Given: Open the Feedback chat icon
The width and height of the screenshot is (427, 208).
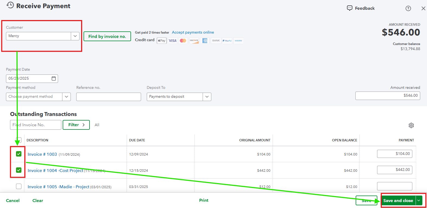Looking at the screenshot, I should tap(350, 8).
